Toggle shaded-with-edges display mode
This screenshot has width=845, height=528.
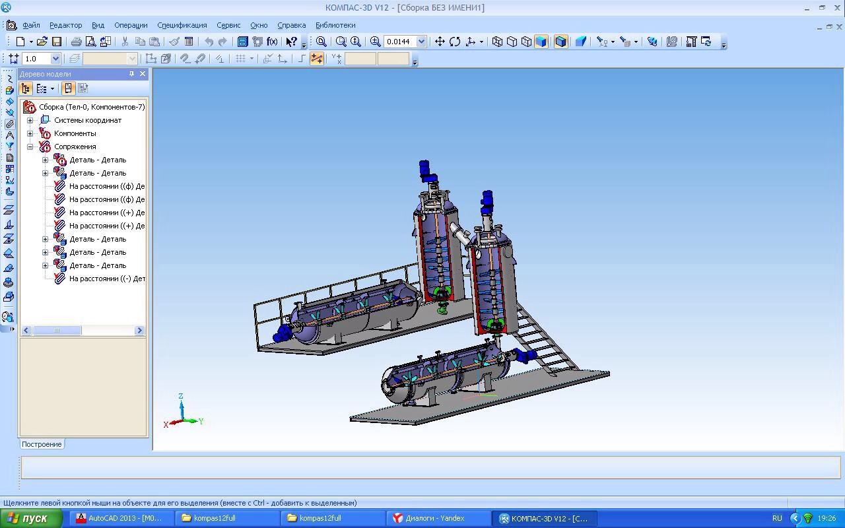click(560, 42)
